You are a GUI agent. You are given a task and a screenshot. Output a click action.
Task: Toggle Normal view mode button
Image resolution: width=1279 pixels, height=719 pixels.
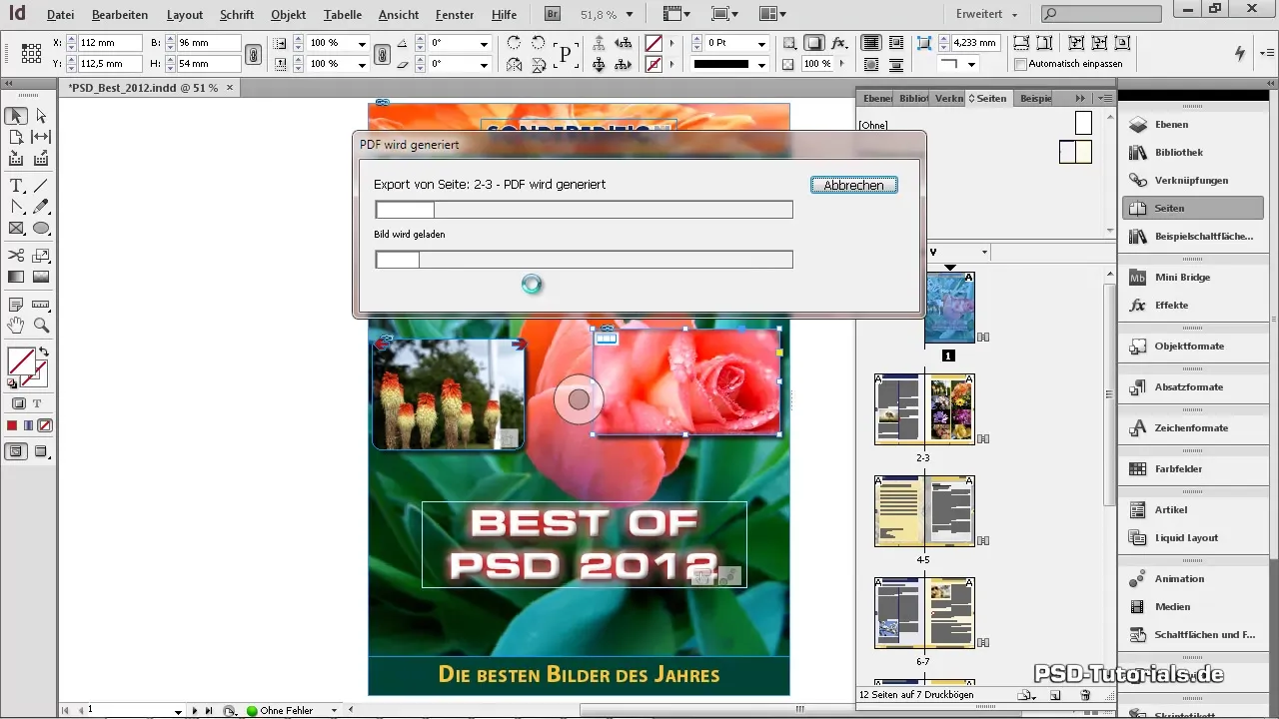pos(17,451)
